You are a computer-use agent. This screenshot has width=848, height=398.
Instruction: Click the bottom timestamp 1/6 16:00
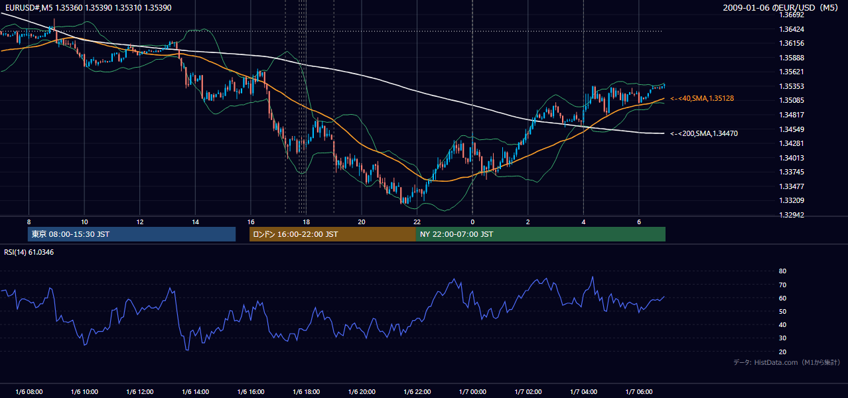(x=250, y=392)
